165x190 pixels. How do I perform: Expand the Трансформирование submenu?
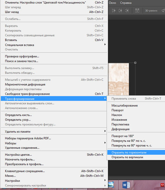(54, 99)
